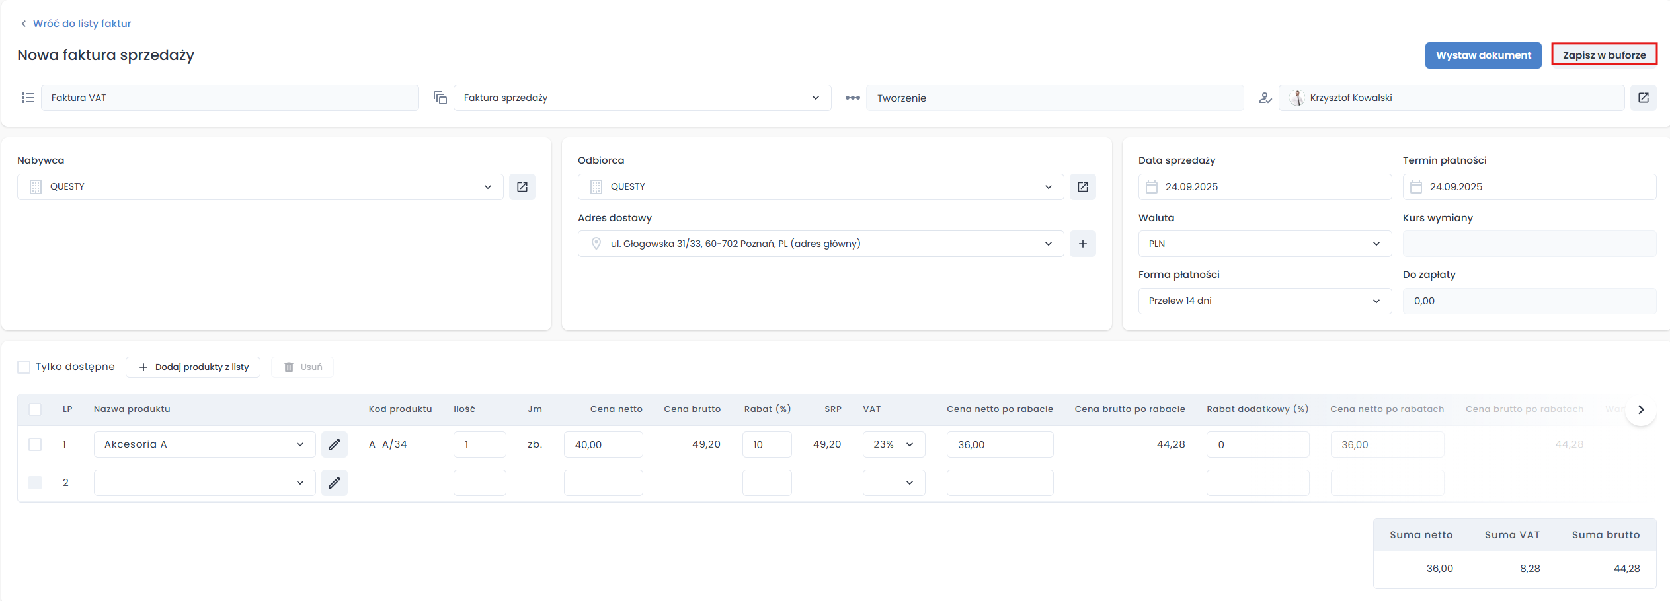Image resolution: width=1670 pixels, height=601 pixels.
Task: Enable the Tylko dostępne checkbox
Action: pos(24,367)
